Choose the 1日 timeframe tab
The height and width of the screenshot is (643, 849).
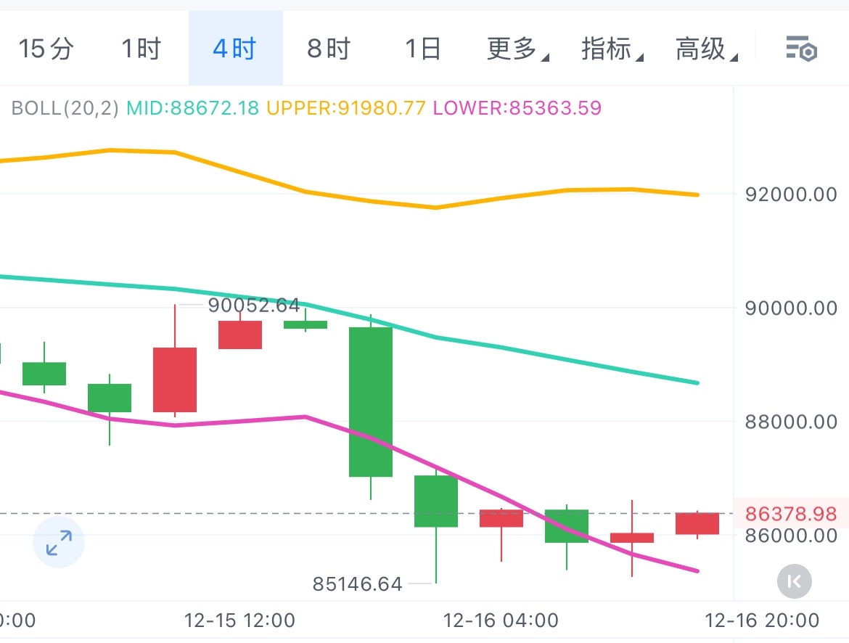click(423, 49)
